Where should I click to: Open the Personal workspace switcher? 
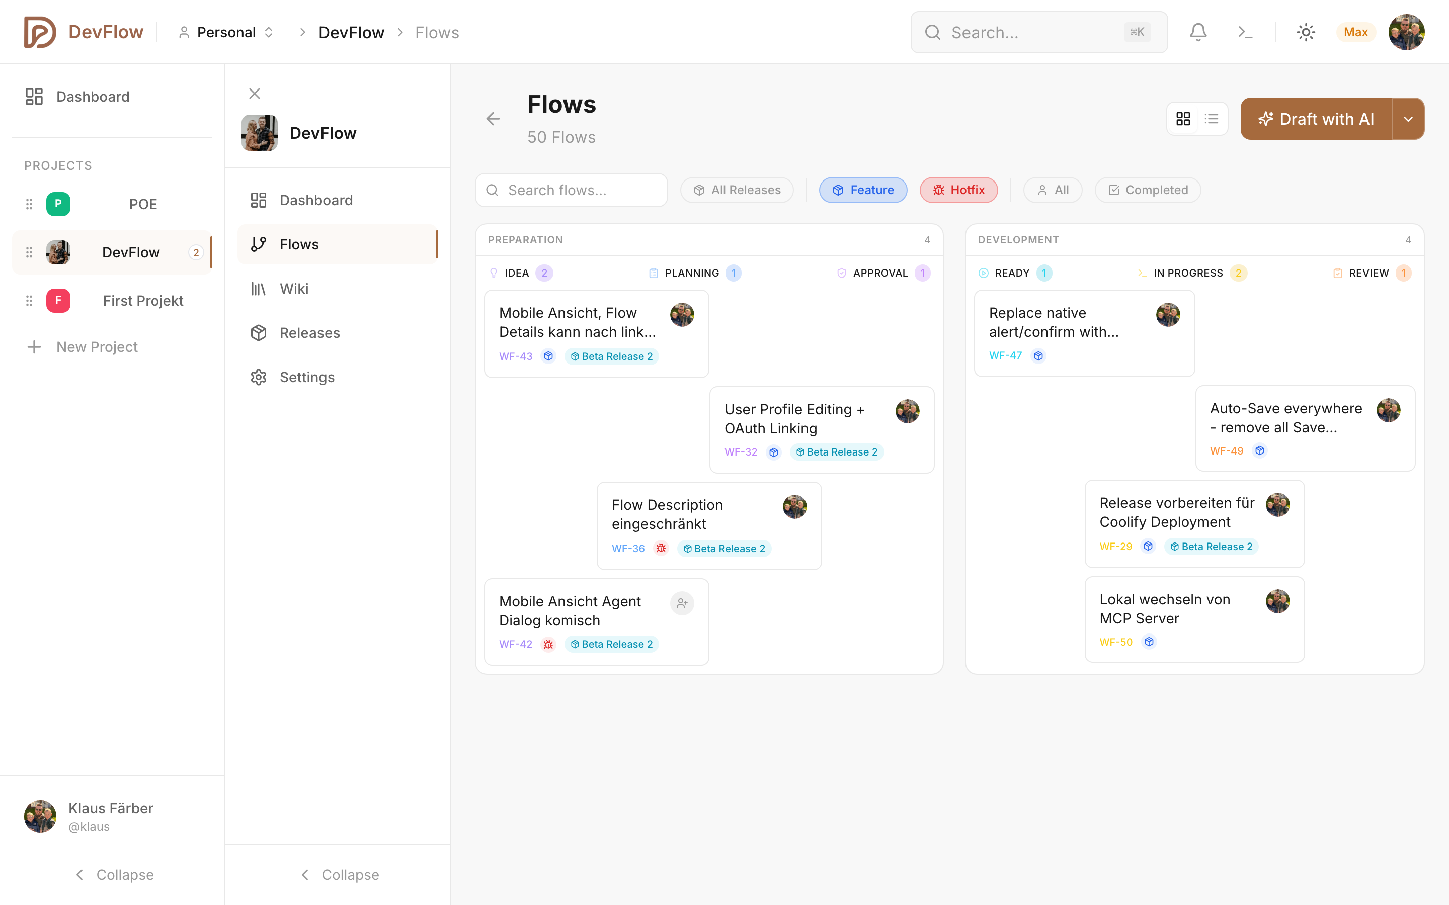click(x=226, y=32)
